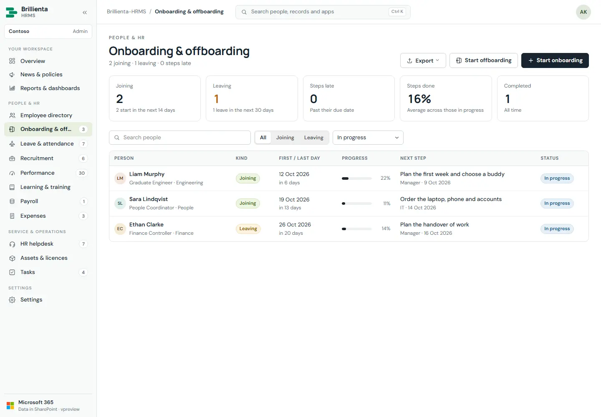This screenshot has width=601, height=417.
Task: Click the 26 Oct 2026 last day
Action: (295, 225)
